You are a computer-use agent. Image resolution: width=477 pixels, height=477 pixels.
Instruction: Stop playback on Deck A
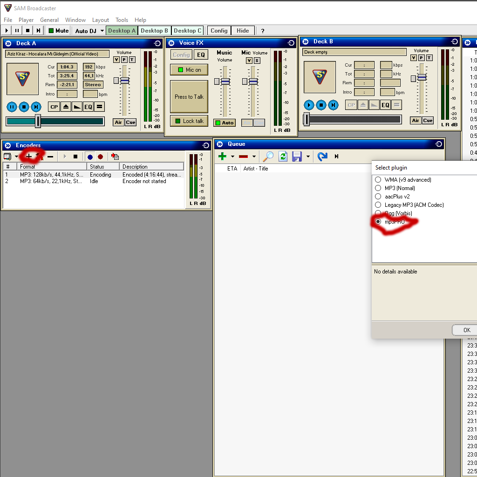[x=24, y=107]
